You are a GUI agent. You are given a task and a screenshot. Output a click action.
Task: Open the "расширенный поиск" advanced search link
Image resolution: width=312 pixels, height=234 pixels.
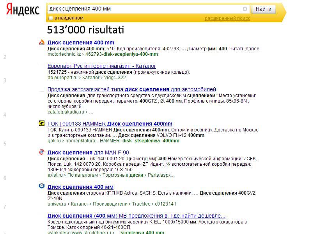(x=227, y=18)
